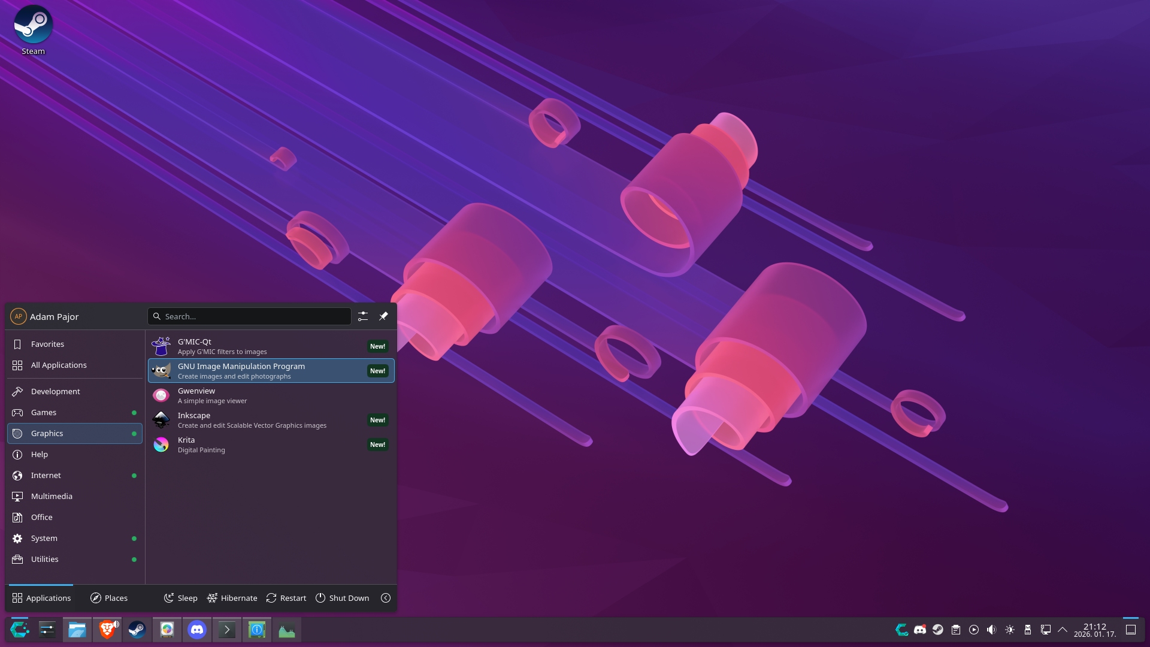The width and height of the screenshot is (1150, 647).
Task: Open clipboard icon in system tray
Action: tap(956, 630)
